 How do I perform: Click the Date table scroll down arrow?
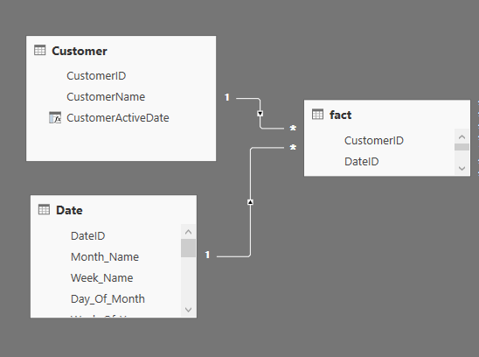[x=188, y=310]
